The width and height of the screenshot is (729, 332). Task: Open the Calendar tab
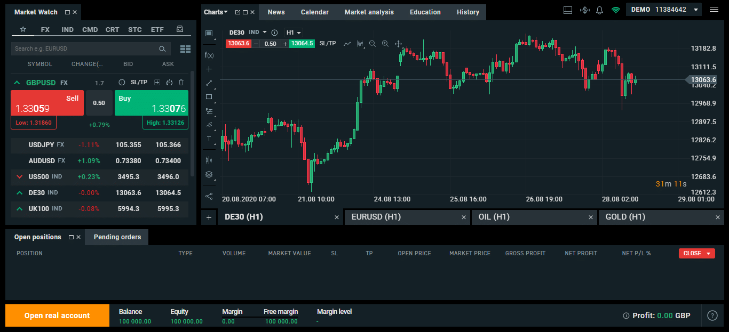(314, 12)
